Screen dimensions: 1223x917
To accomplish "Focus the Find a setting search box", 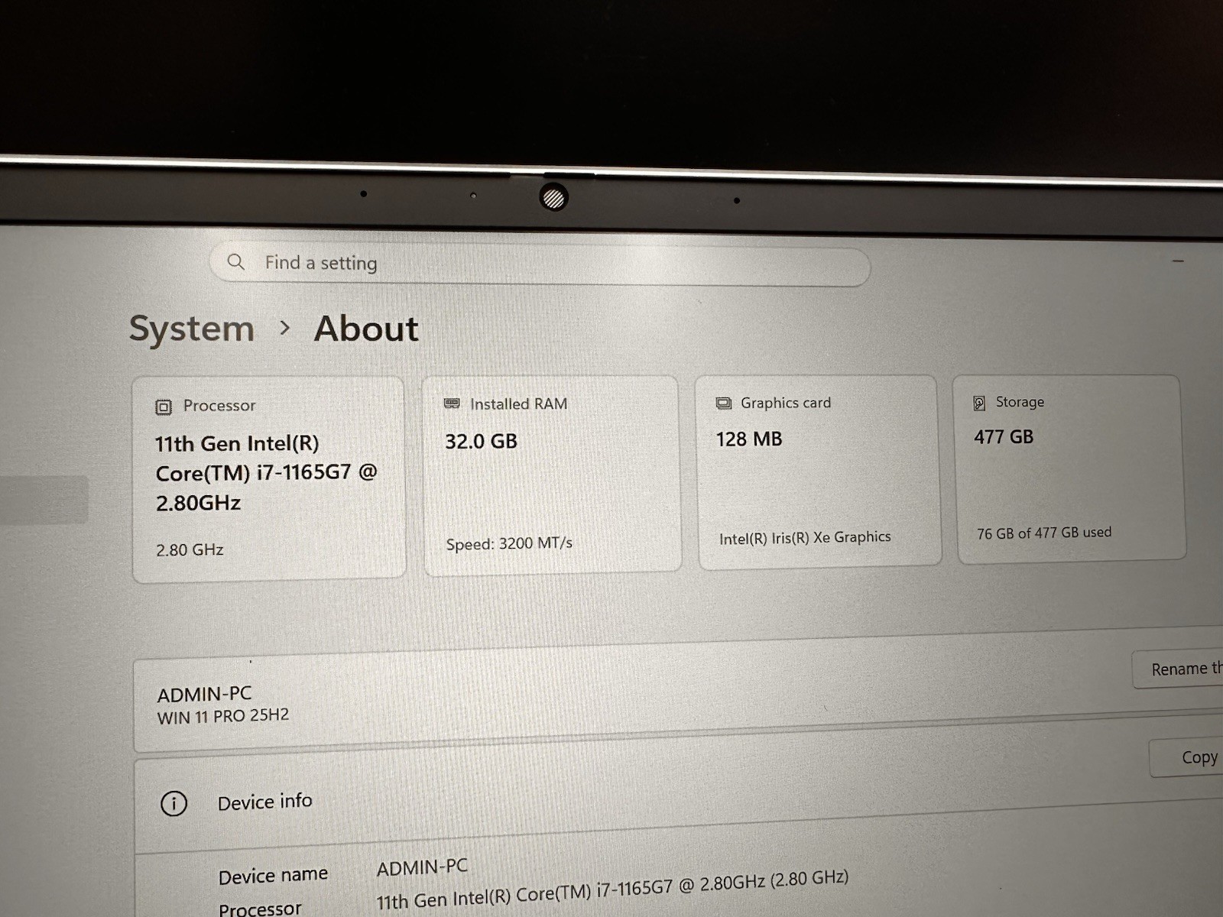I will point(540,265).
